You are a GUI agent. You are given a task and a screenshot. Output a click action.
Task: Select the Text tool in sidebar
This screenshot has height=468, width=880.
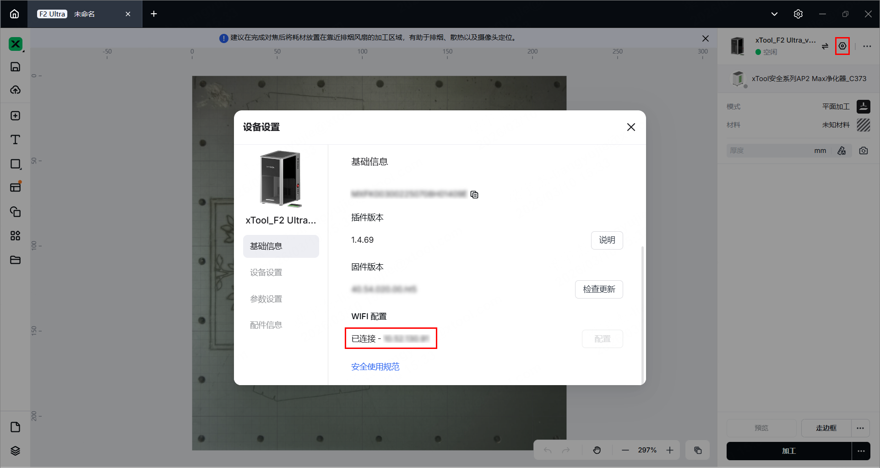[15, 140]
